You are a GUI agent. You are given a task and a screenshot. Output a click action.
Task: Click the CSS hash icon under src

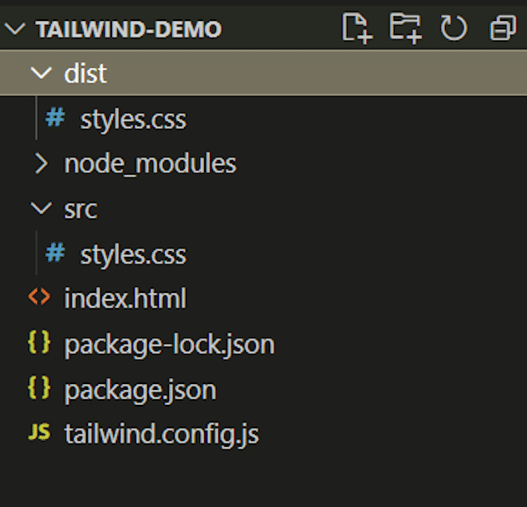pyautogui.click(x=55, y=253)
